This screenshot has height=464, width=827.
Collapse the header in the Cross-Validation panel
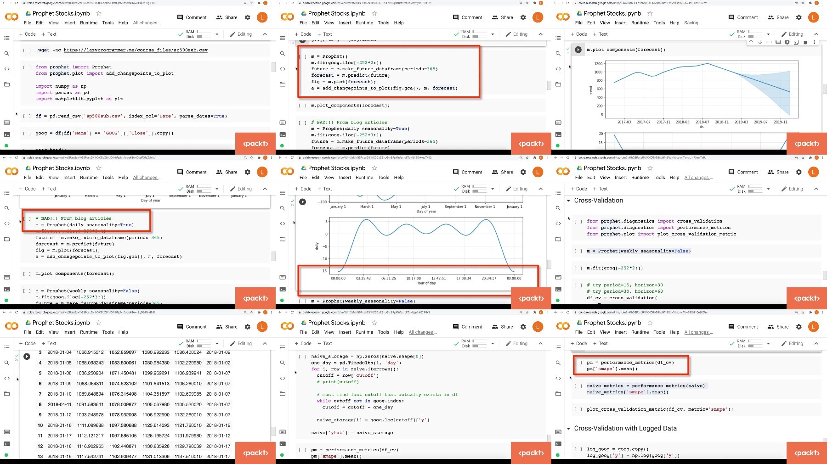(816, 189)
